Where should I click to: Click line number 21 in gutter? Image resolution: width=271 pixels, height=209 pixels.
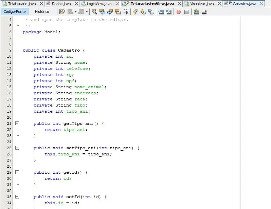[x=9, y=123]
